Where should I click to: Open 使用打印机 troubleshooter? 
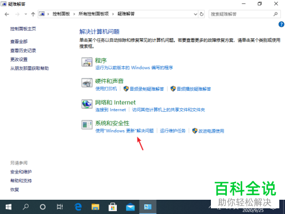click(x=106, y=88)
